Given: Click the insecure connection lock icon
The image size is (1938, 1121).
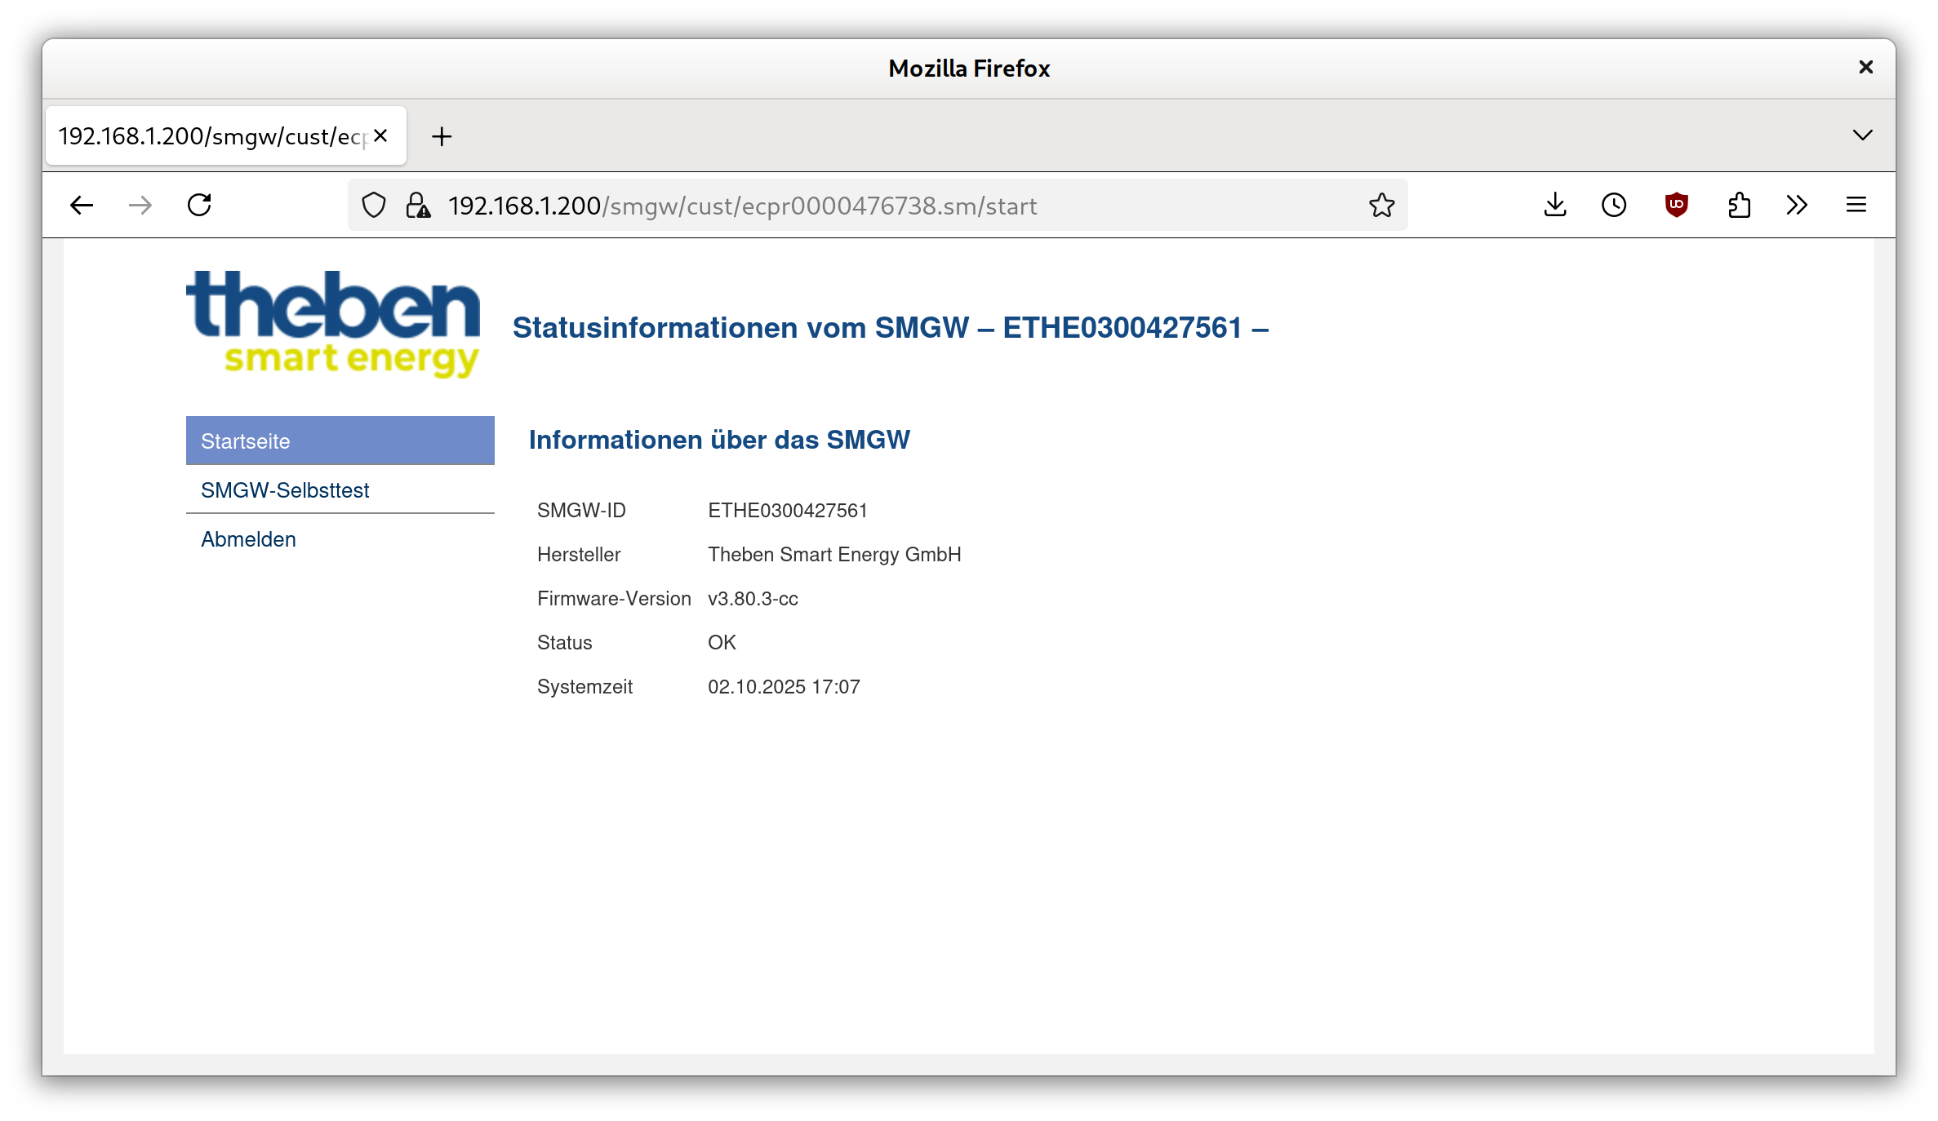Looking at the screenshot, I should [x=418, y=206].
